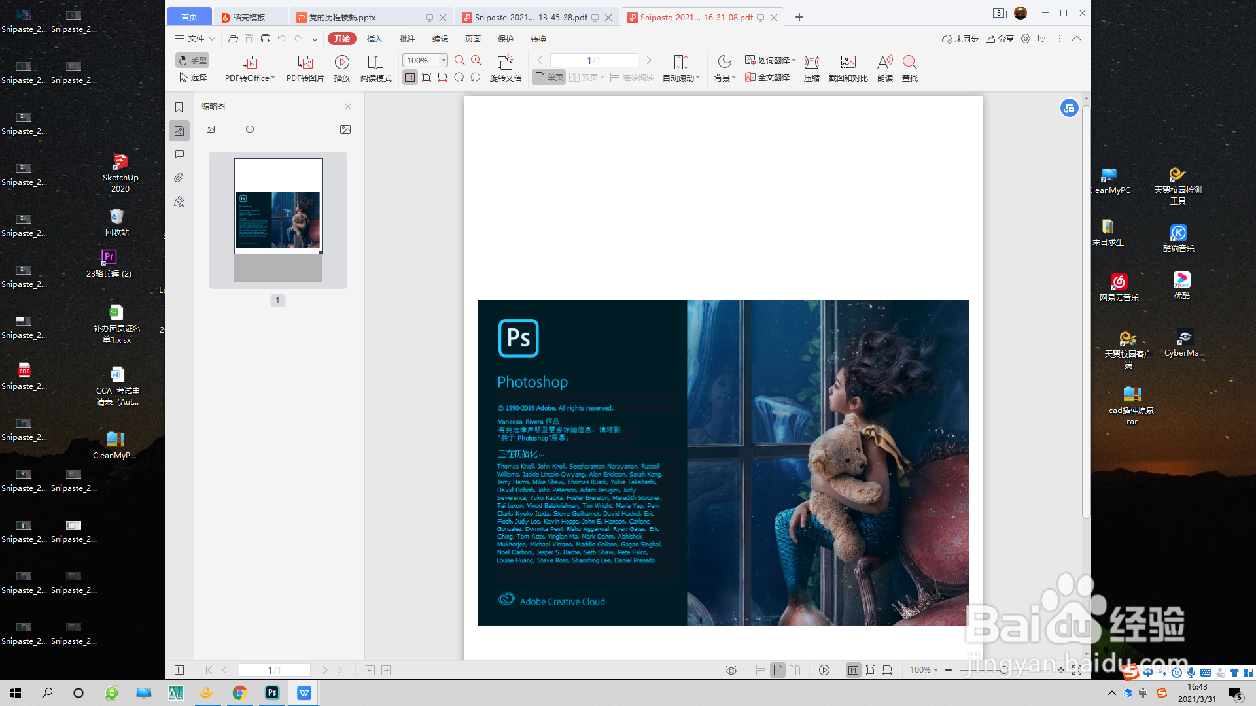
Task: Close the 缩略图 thumbnail panel
Action: coord(348,107)
